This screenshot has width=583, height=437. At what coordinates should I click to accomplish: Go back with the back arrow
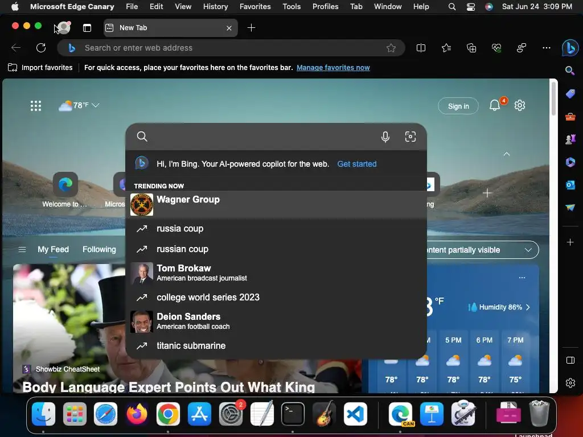coord(16,48)
